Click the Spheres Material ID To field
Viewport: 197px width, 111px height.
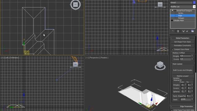coord(189,91)
